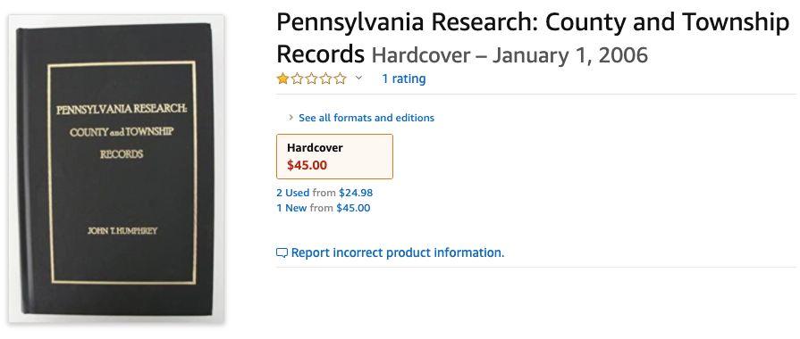Open See all formats and editions
Image resolution: width=800 pixels, height=339 pixels.
[366, 118]
